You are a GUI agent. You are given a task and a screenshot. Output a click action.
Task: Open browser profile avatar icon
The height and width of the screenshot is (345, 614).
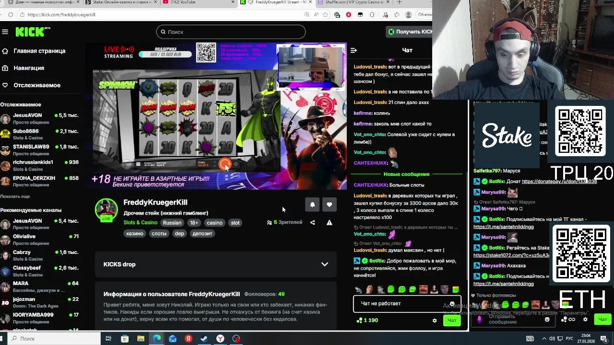[x=409, y=14]
